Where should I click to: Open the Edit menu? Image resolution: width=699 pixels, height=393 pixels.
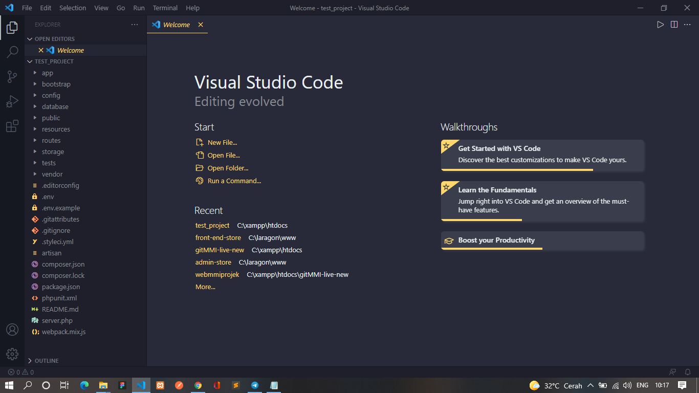pyautogui.click(x=46, y=8)
